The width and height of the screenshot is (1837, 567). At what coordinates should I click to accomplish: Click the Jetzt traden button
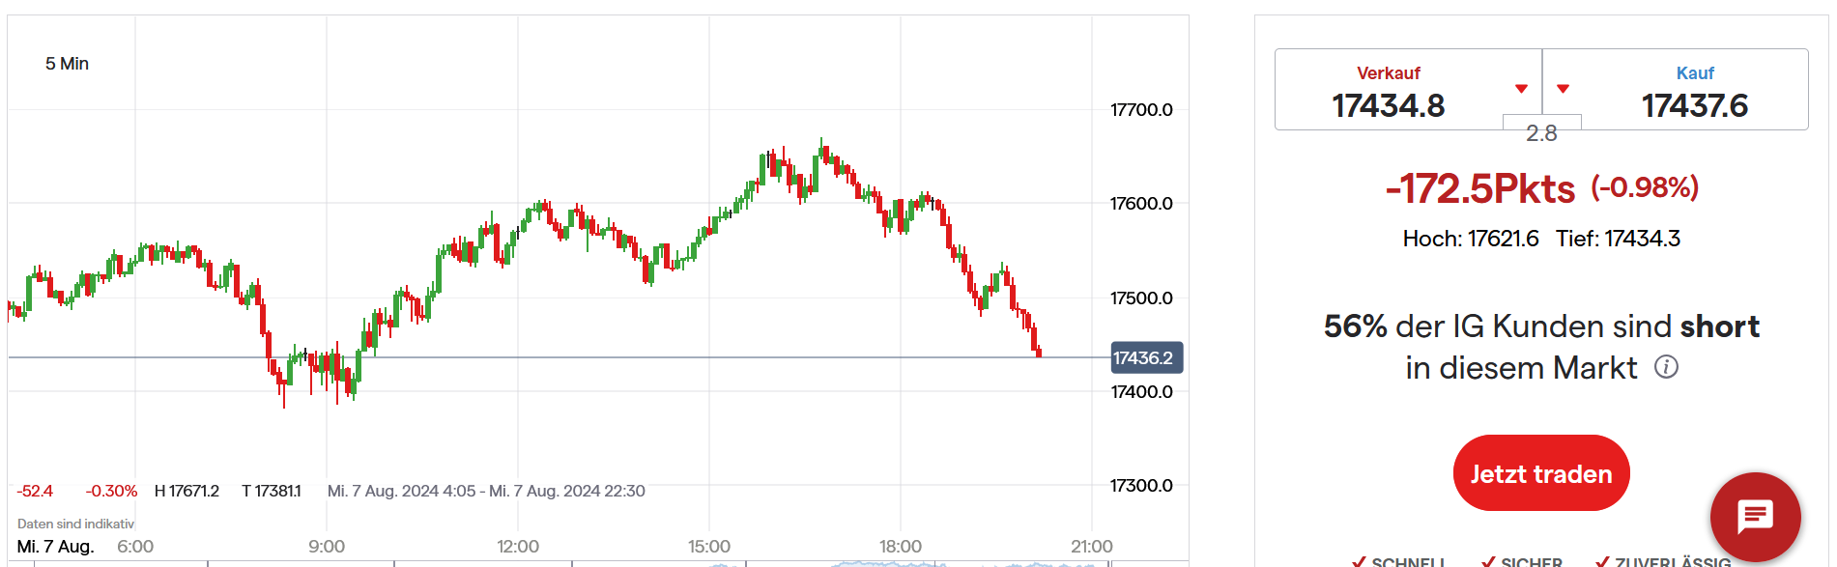tap(1540, 473)
